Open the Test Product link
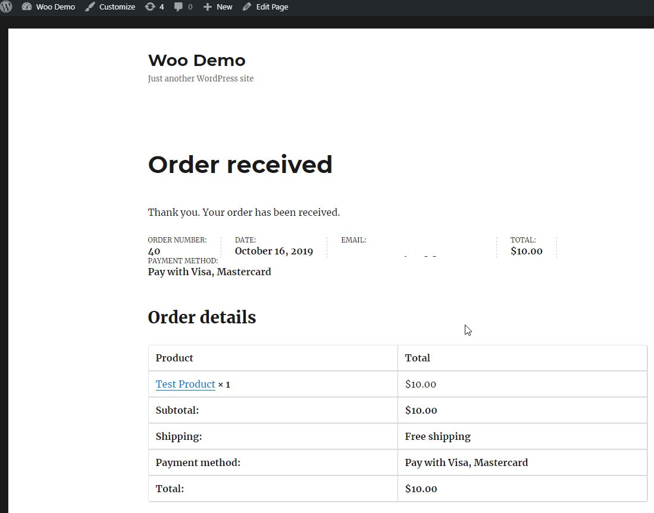This screenshot has width=654, height=513. coord(185,384)
